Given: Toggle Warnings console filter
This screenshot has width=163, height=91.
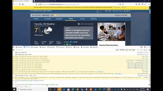Looking at the screenshot, I should 122,50.
